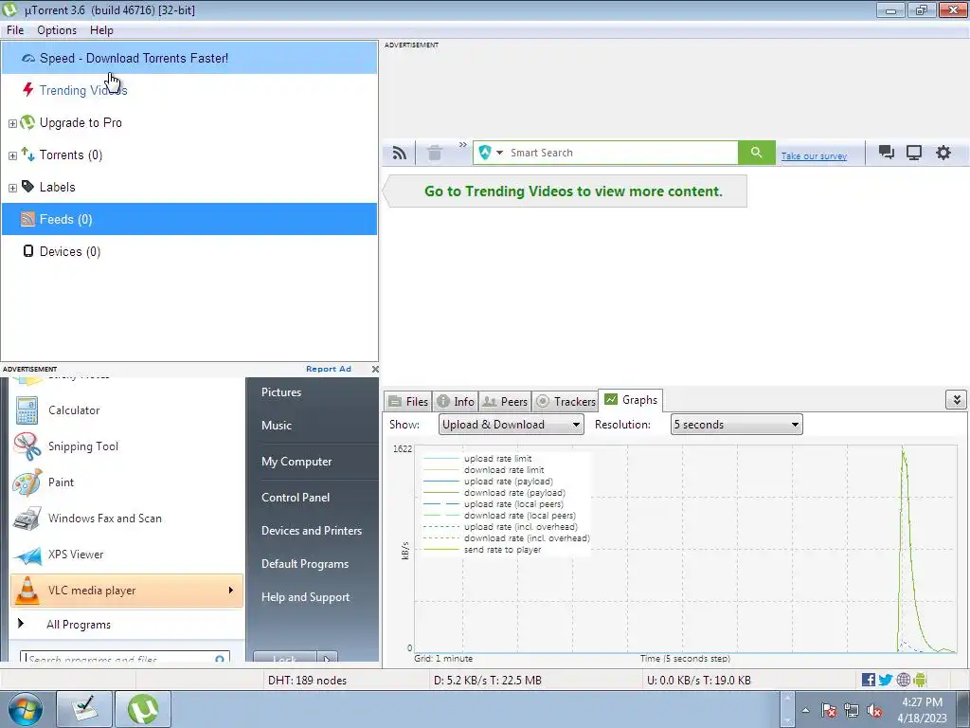The image size is (970, 728).
Task: Expand the toolbar overflow chevron
Action: pos(462,145)
